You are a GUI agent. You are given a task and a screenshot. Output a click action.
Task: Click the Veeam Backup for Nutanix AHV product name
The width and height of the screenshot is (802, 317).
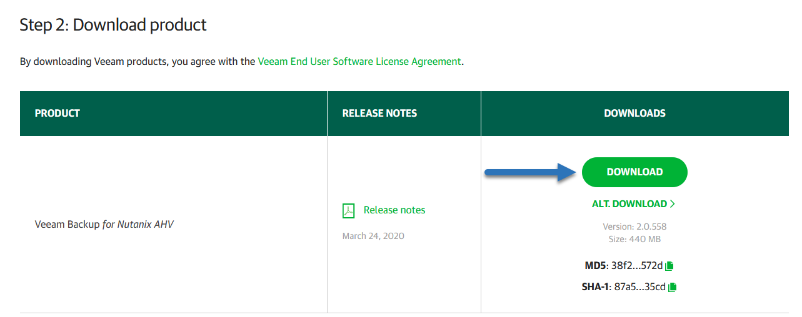point(104,224)
